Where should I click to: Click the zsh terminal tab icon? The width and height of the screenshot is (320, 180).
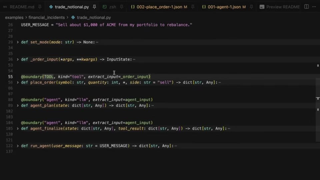point(104,7)
